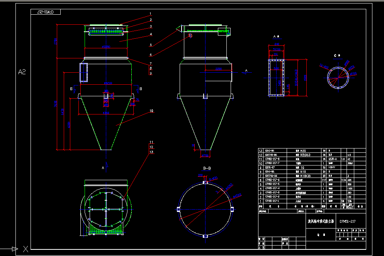Image resolution: width=384 pixels, height=256 pixels.
Task: Click balloon callout 5 on left view
Action: click(x=151, y=44)
